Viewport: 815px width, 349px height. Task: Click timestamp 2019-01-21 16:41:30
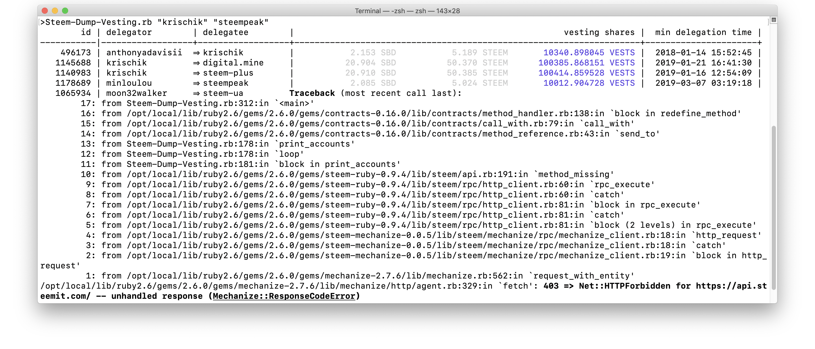[x=703, y=62]
